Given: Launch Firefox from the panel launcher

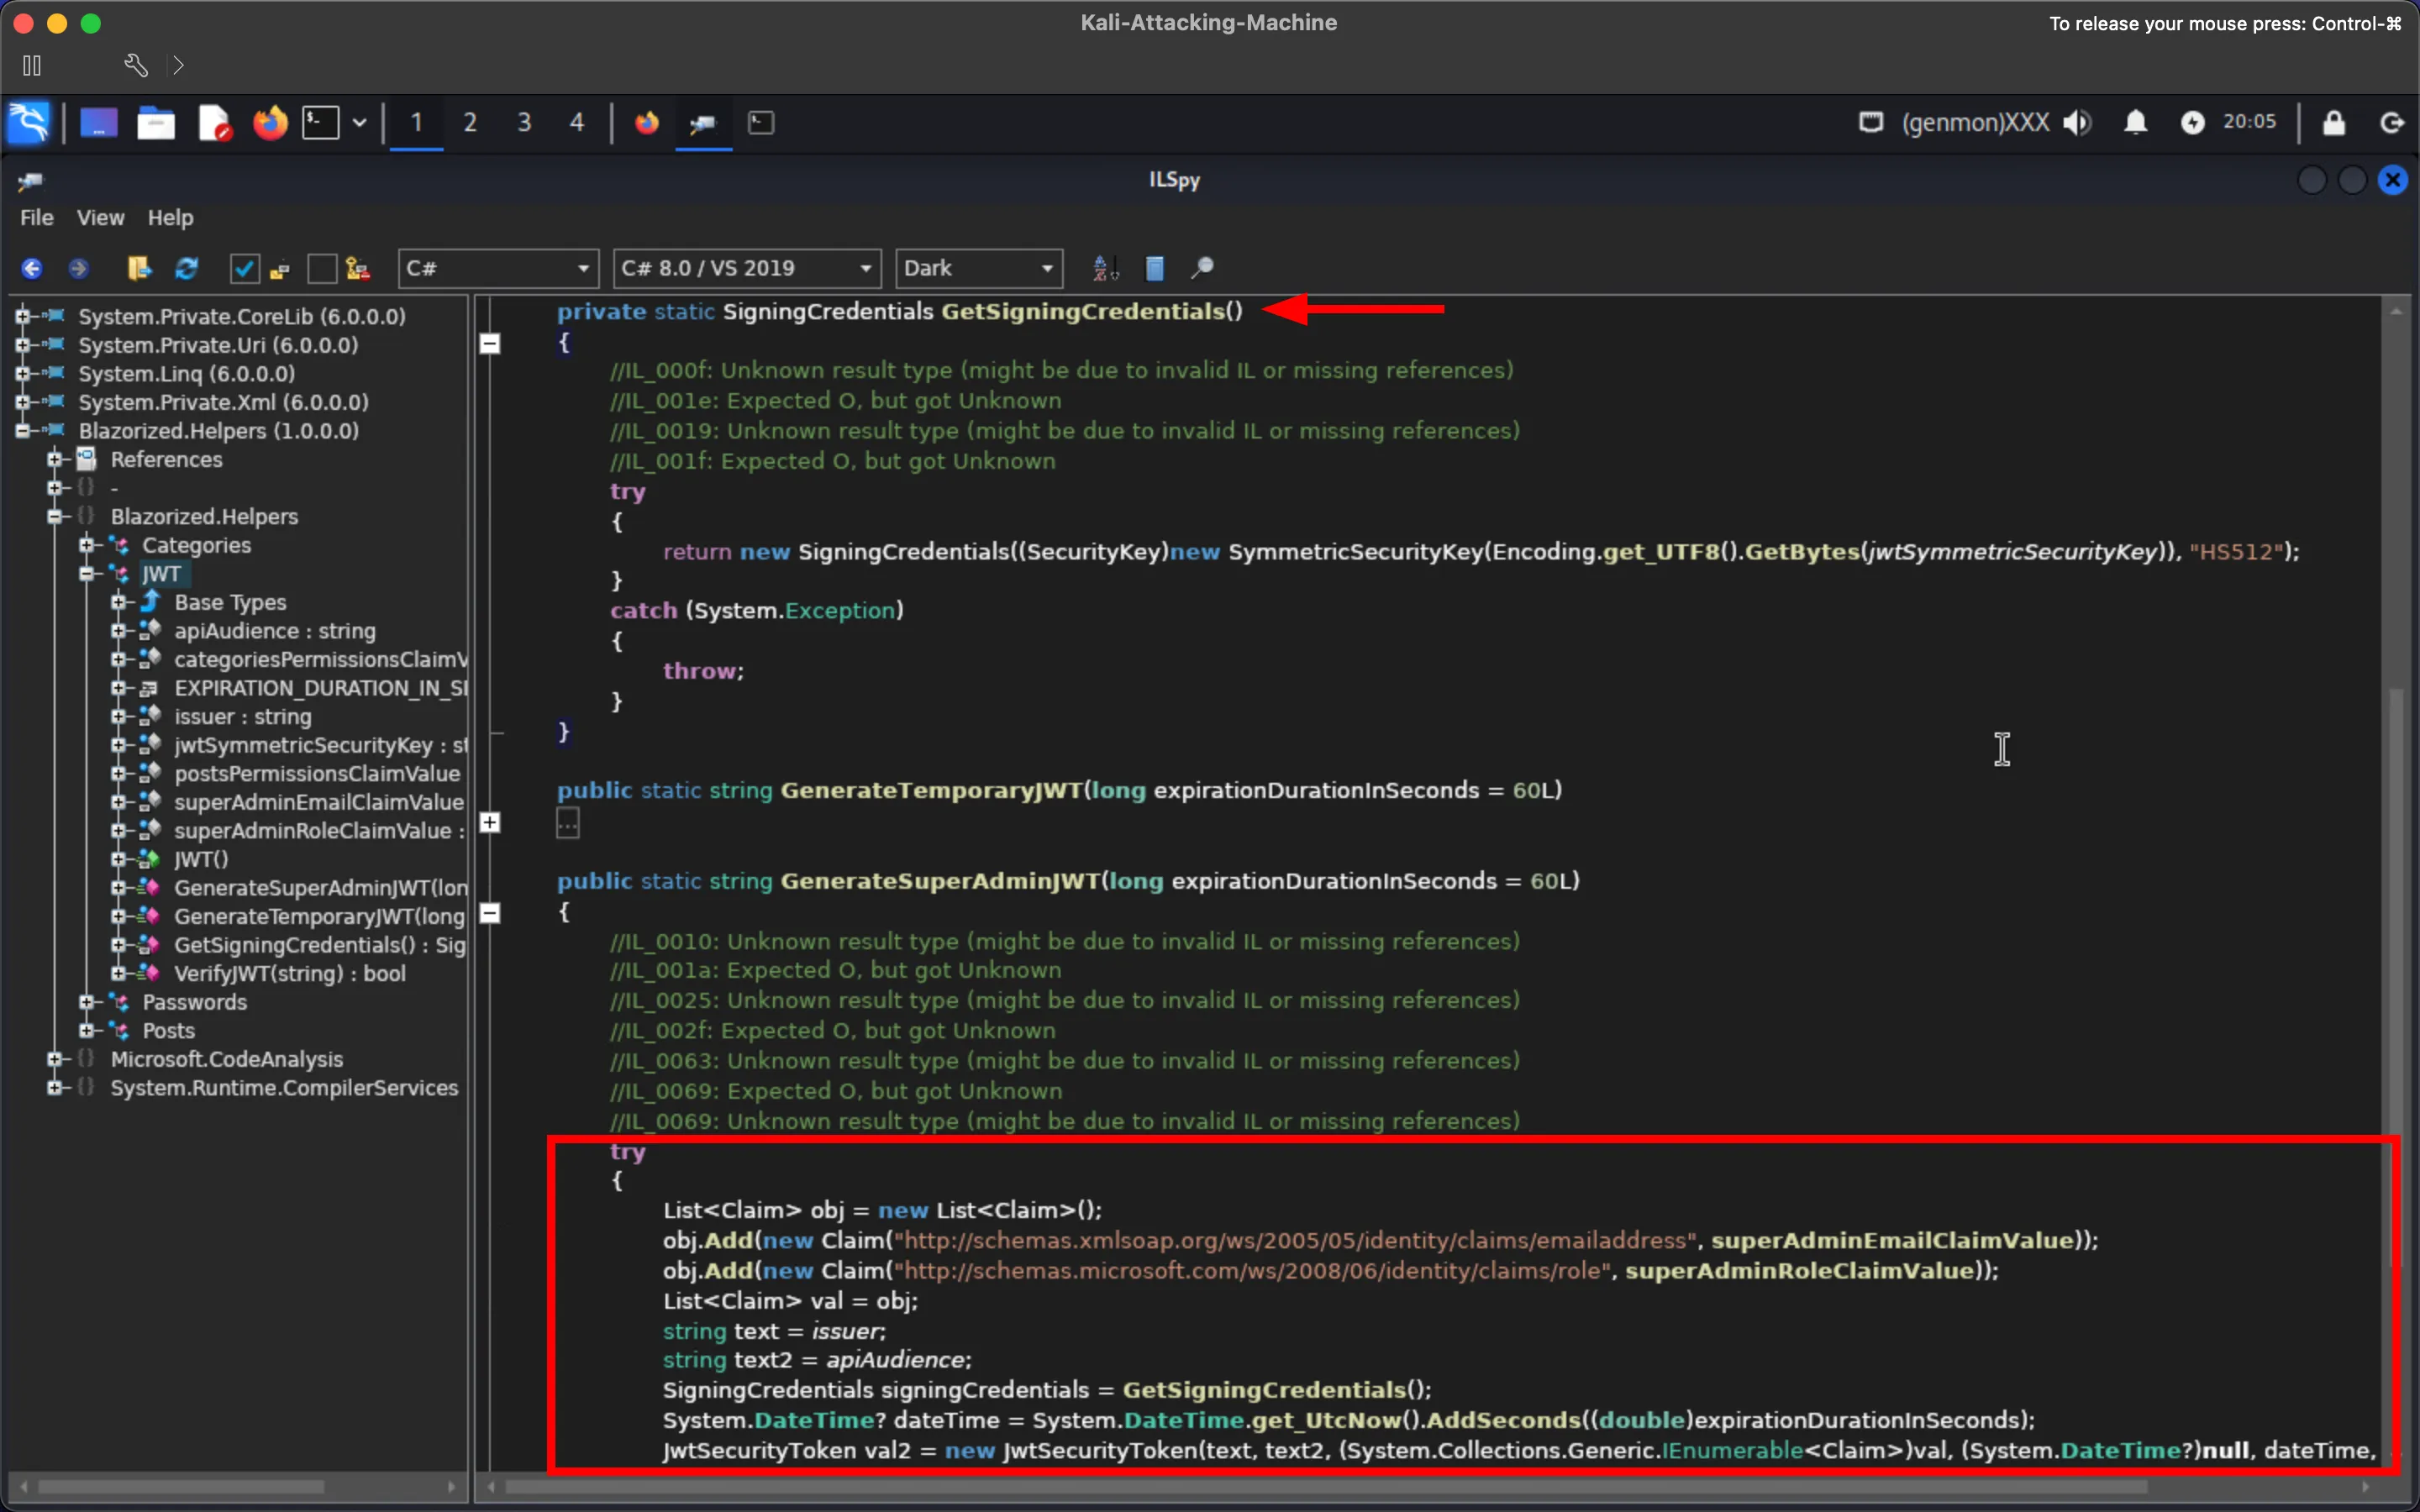Looking at the screenshot, I should pyautogui.click(x=269, y=123).
